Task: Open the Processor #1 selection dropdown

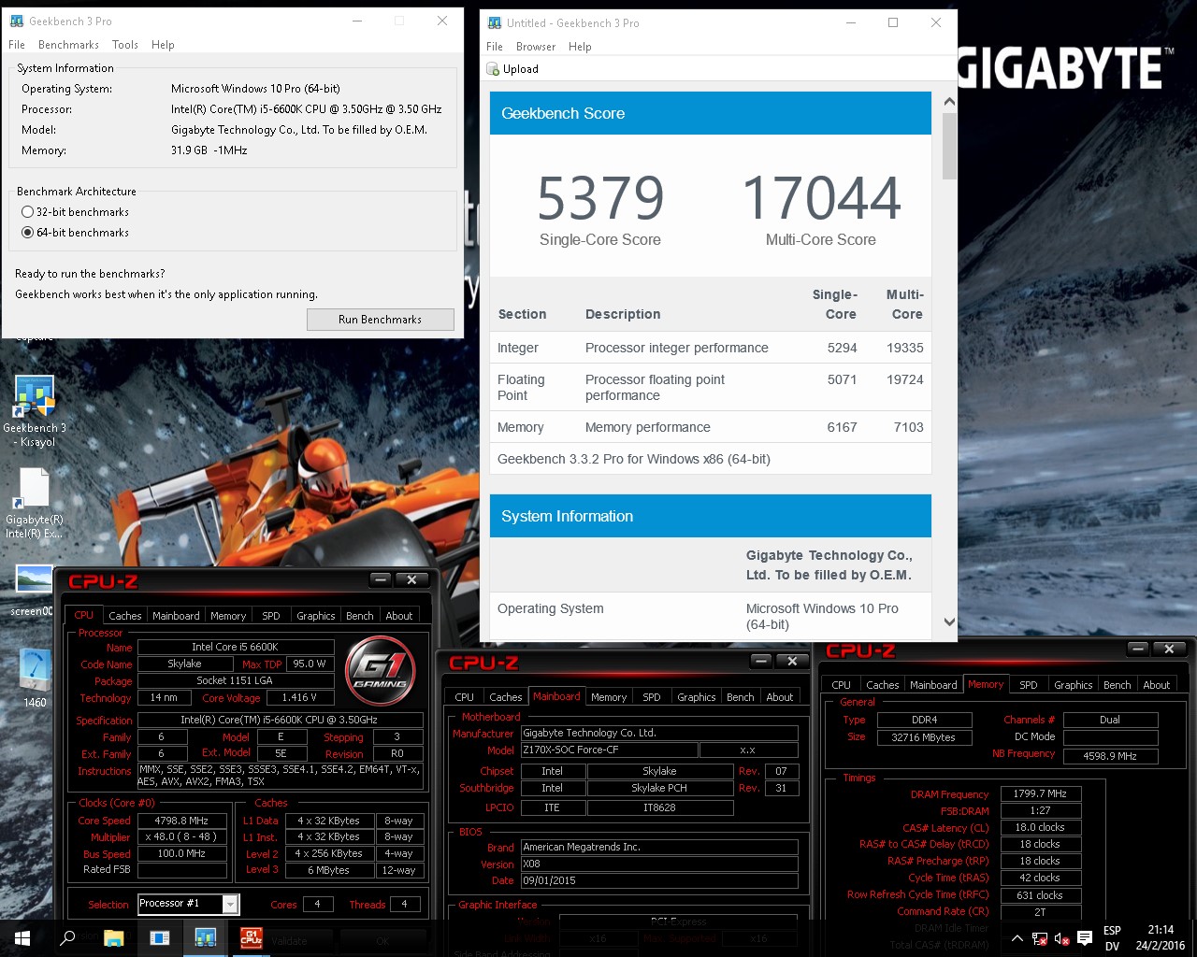Action: pos(230,904)
